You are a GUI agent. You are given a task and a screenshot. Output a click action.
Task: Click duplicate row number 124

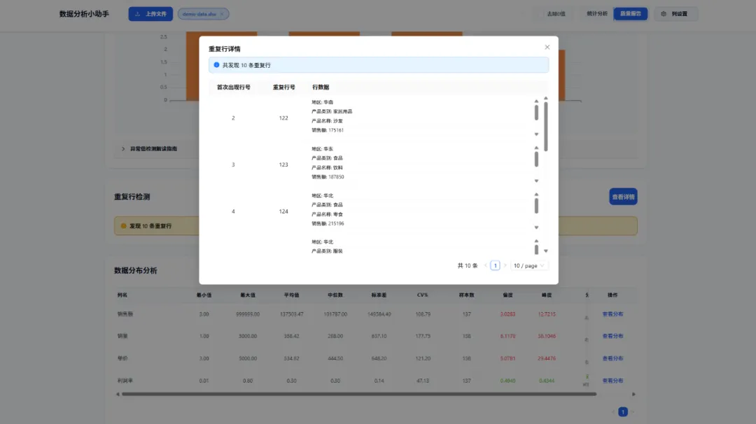click(283, 211)
